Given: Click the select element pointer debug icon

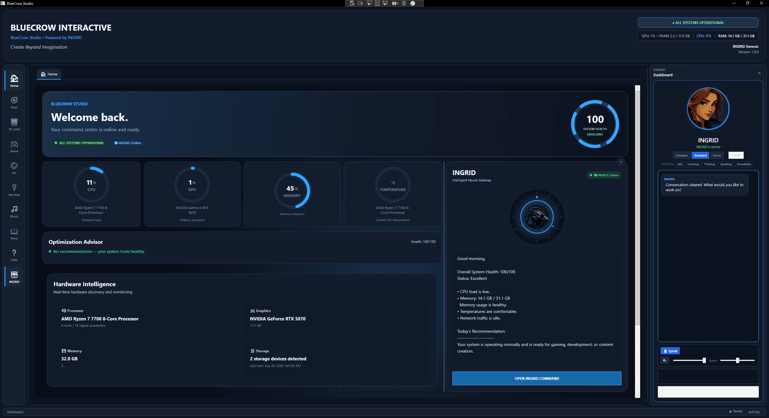Looking at the screenshot, I should click(x=369, y=3).
